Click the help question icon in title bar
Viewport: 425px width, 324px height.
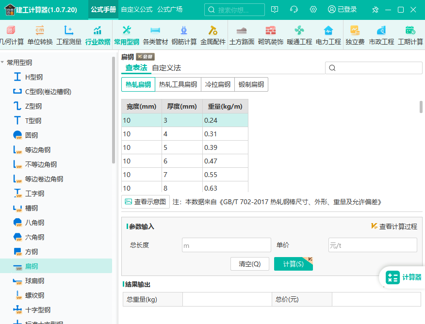pos(275,10)
